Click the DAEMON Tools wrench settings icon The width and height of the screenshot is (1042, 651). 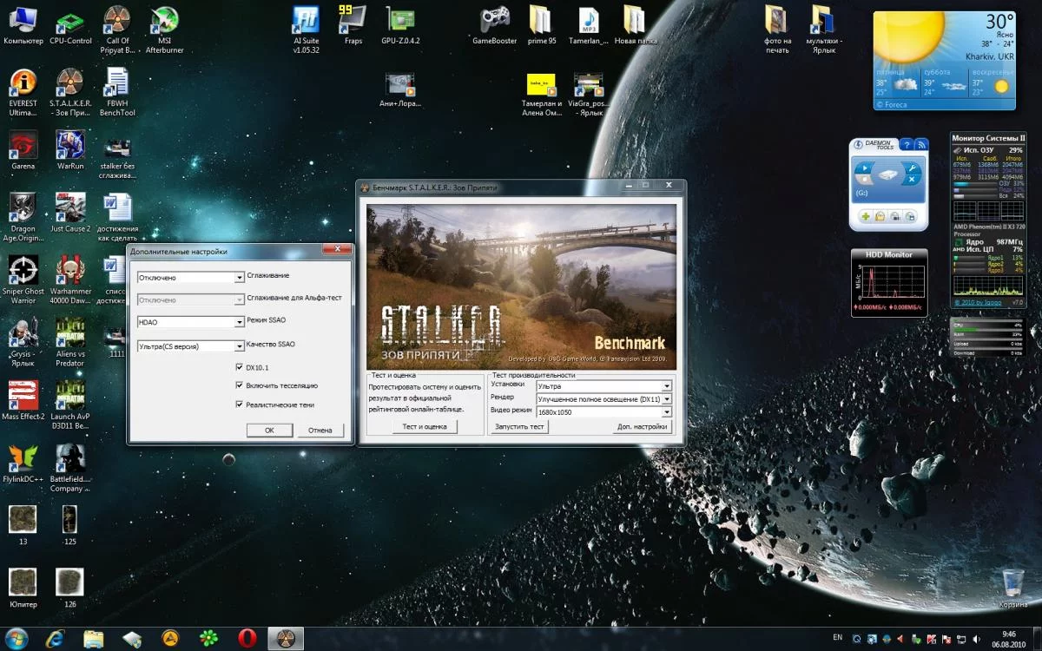pos(911,168)
